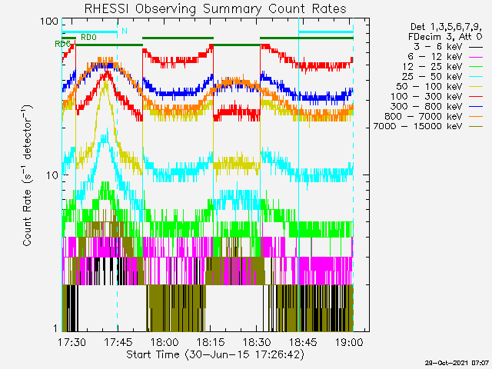The image size is (492, 369).
Task: Click the 17:30 time axis label
Action: pyautogui.click(x=71, y=342)
